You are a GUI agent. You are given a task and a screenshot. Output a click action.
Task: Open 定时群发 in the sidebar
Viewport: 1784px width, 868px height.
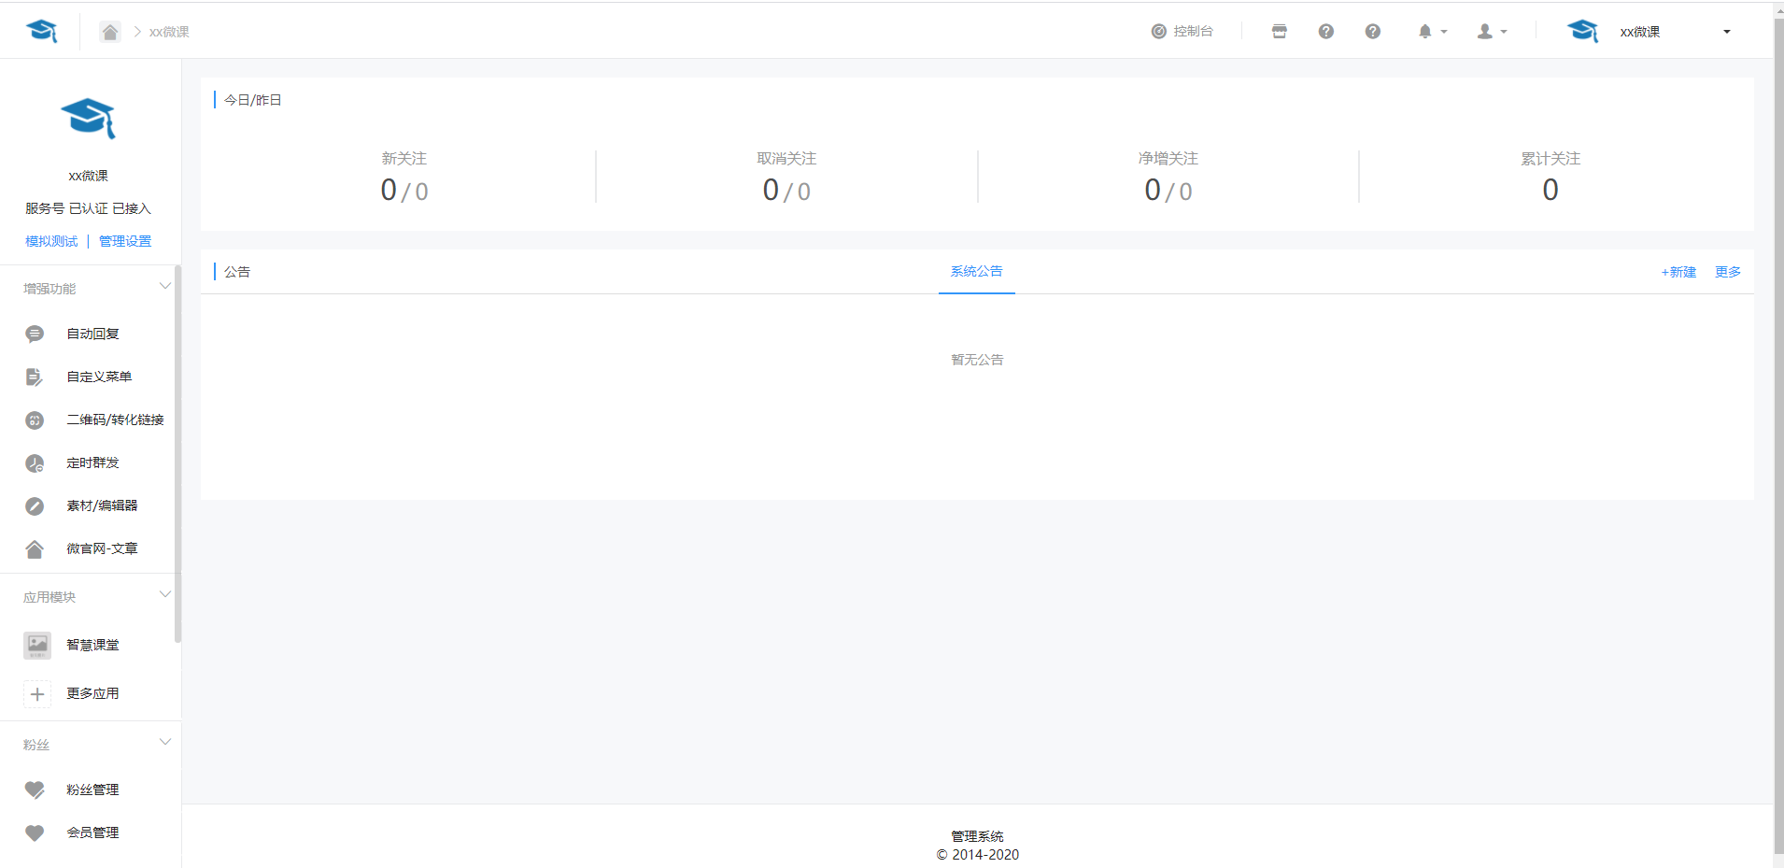pyautogui.click(x=92, y=462)
